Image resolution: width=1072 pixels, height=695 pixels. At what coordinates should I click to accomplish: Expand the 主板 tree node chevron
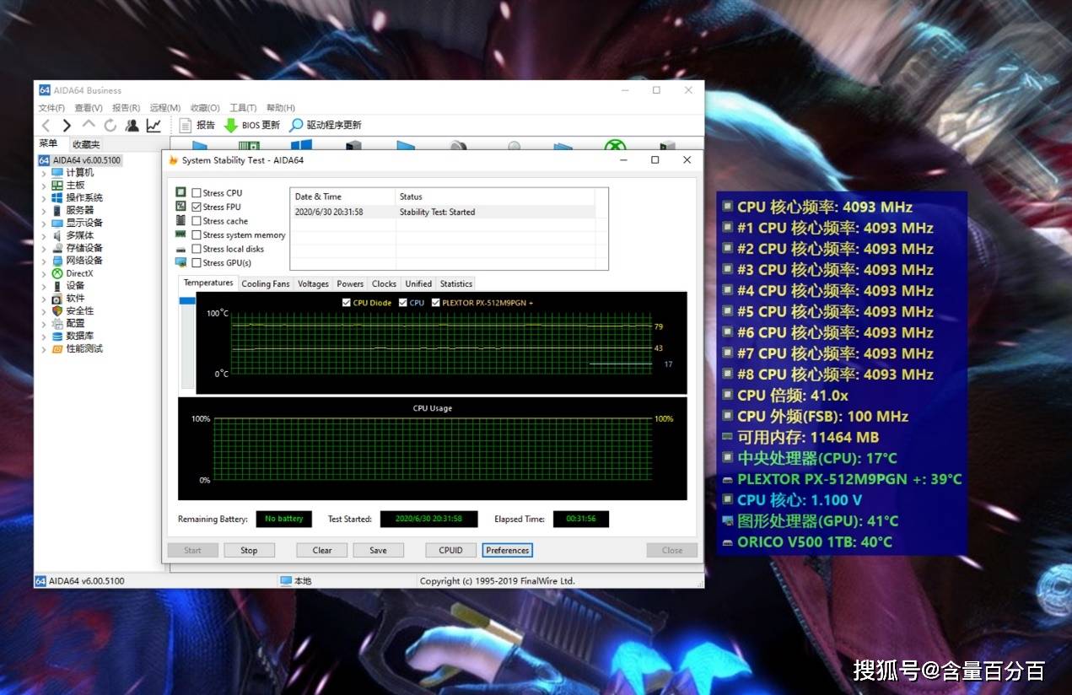coord(44,186)
